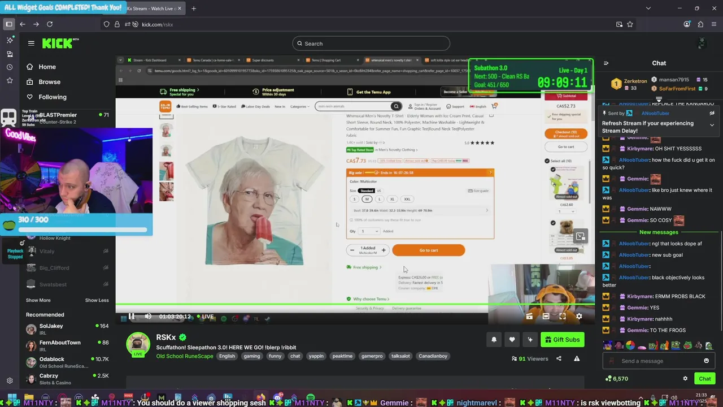Open the list all tabs dropdown

[x=648, y=8]
